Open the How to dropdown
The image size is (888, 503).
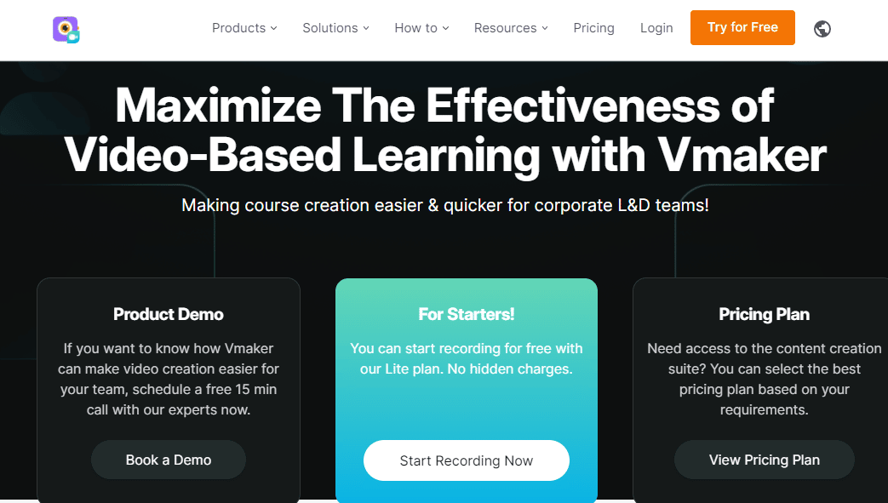tap(422, 28)
